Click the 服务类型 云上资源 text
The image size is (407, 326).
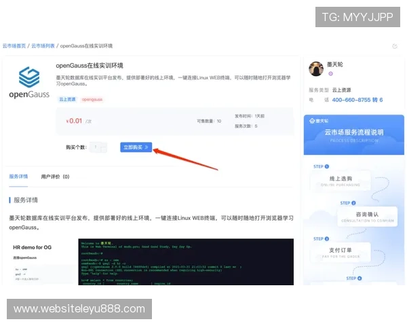[330, 90]
